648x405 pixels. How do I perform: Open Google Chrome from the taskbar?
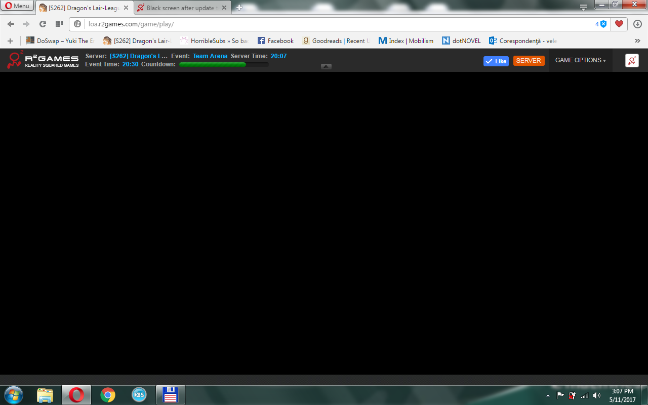point(107,395)
